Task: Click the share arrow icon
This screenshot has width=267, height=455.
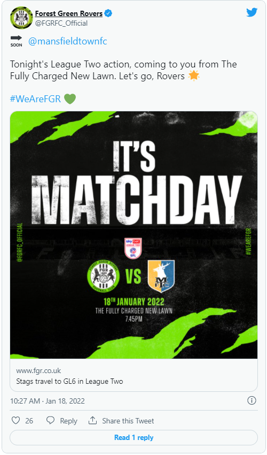Action: pyautogui.click(x=92, y=420)
